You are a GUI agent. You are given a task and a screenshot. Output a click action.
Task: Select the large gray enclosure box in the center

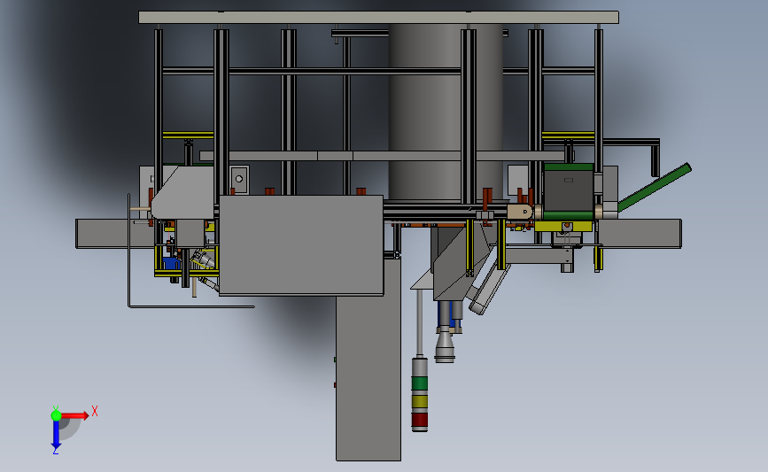[x=301, y=245]
